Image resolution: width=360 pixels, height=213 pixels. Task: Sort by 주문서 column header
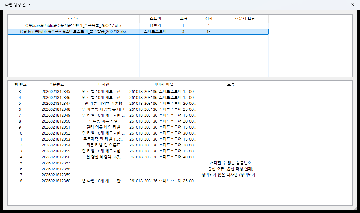[x=74, y=19]
